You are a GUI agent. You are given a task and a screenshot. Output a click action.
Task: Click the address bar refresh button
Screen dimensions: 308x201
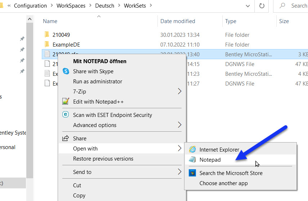pos(262,6)
